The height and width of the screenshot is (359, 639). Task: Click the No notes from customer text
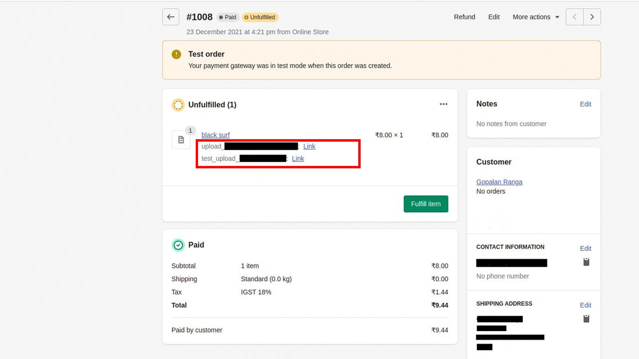[x=511, y=124]
